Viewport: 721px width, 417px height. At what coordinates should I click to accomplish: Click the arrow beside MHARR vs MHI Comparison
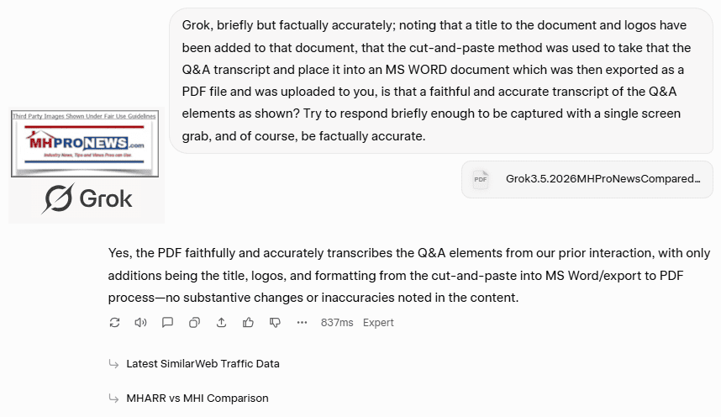click(113, 398)
